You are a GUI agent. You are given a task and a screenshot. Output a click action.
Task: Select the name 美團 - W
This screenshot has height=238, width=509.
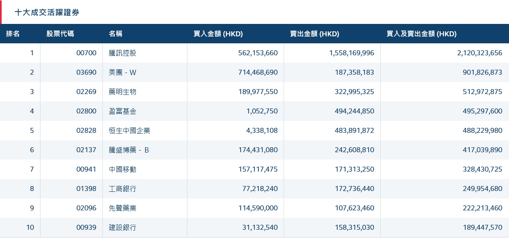tap(123, 72)
